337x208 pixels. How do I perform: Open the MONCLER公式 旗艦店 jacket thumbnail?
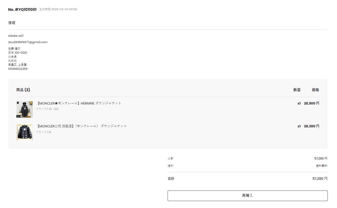point(25,132)
